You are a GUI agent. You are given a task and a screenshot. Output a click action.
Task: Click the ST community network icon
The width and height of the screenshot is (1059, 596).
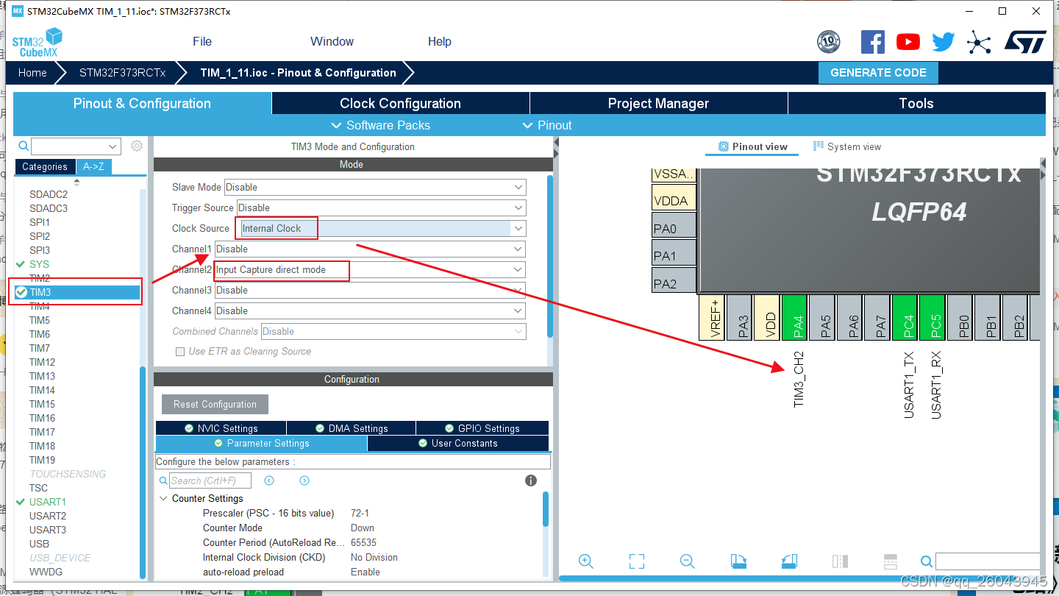point(978,42)
